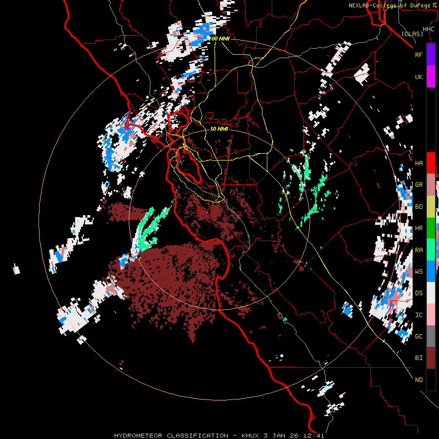Click the white DS legend swatch

431,293
